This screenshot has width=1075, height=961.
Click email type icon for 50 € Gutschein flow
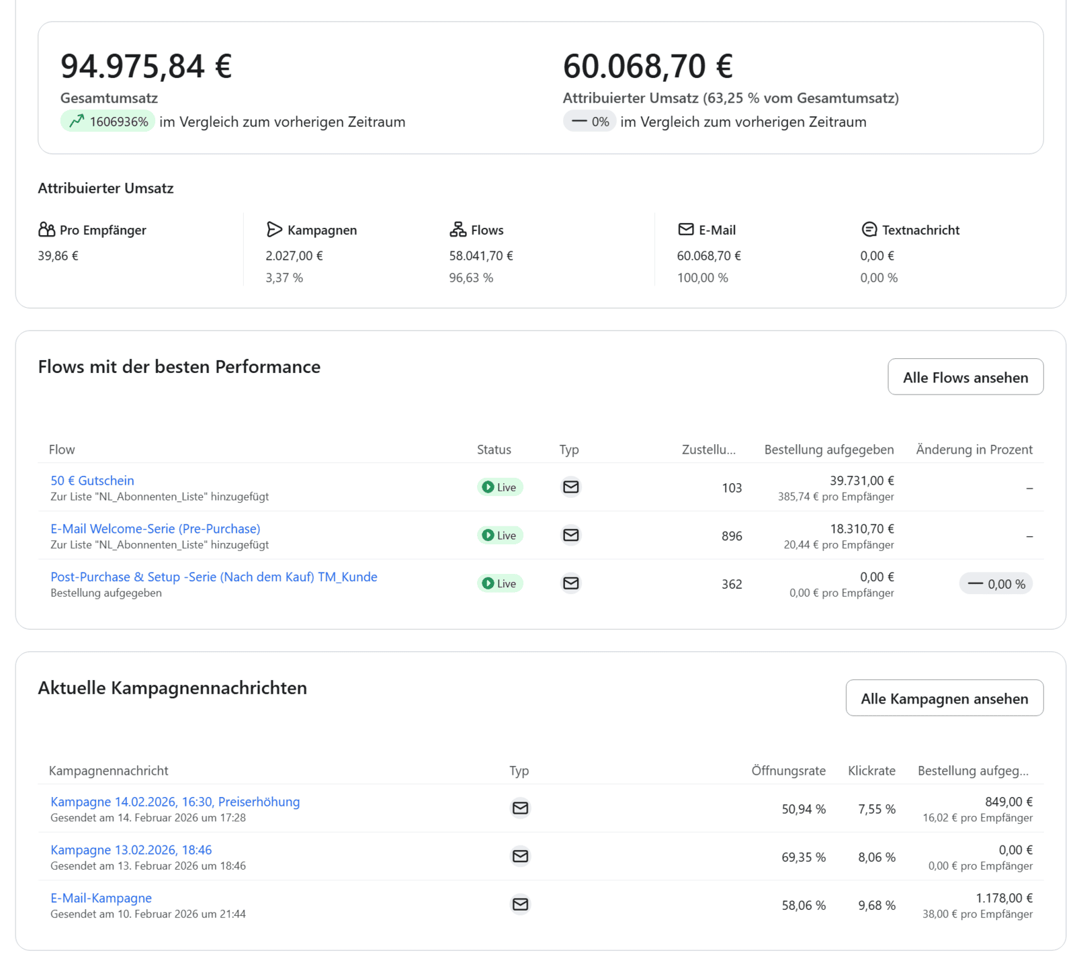click(x=570, y=487)
